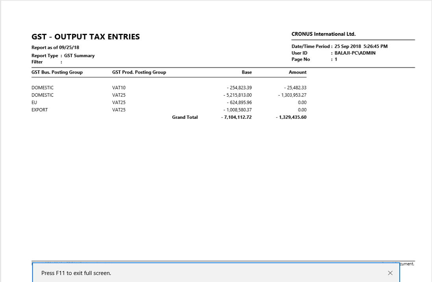Select DOMESTIC in the - 5,215,813.00 row
This screenshot has height=282, width=432.
pos(42,95)
